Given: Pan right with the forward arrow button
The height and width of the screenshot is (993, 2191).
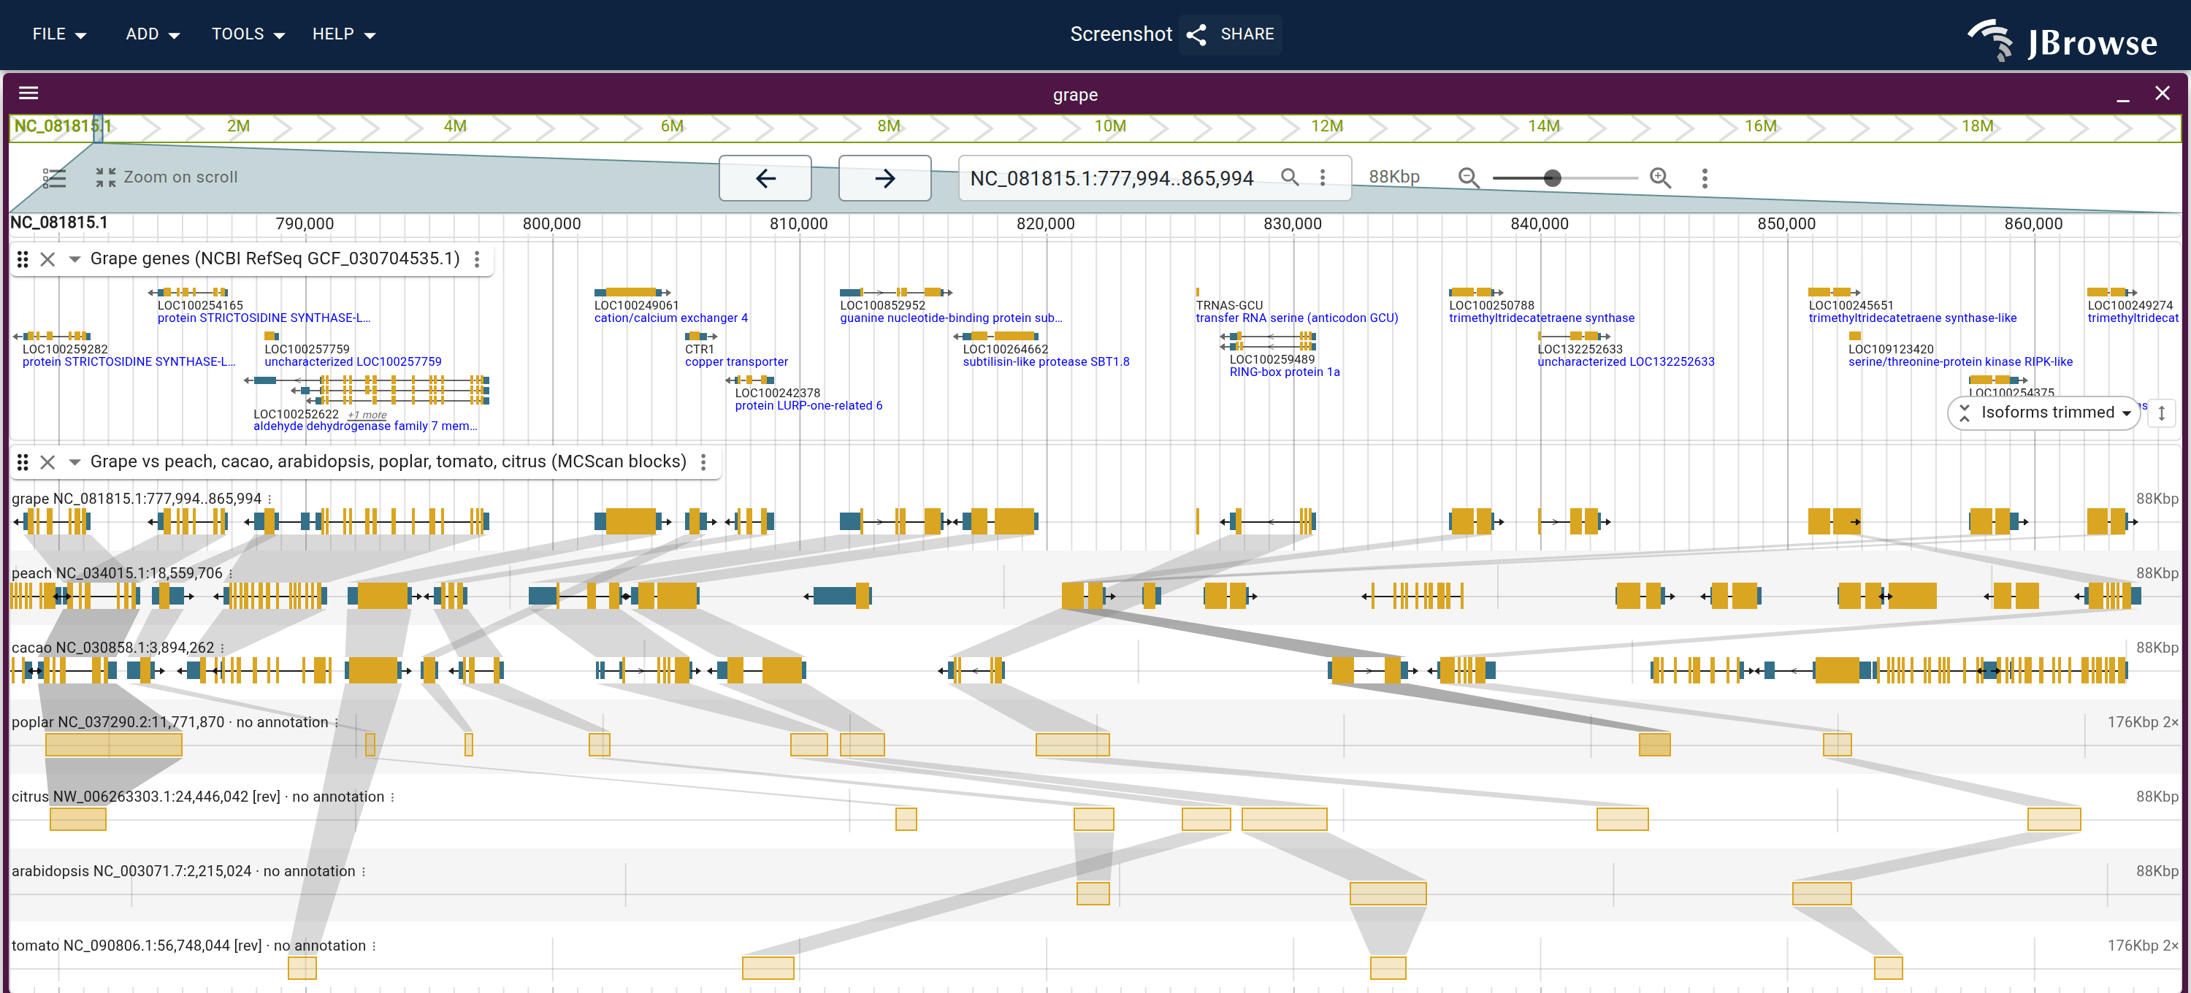Looking at the screenshot, I should click(x=884, y=177).
